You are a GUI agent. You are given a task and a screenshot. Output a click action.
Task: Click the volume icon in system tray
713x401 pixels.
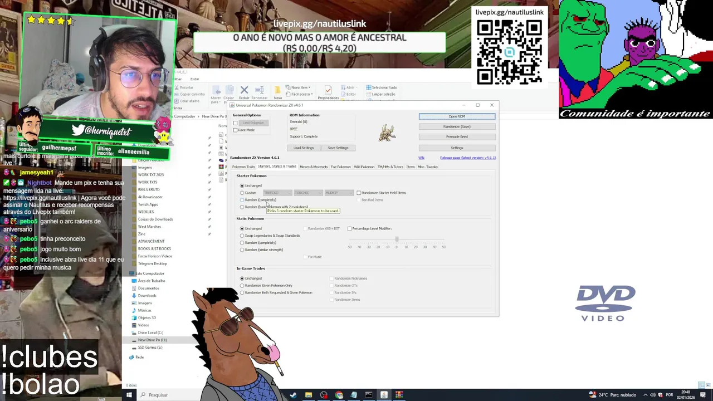[653, 395]
